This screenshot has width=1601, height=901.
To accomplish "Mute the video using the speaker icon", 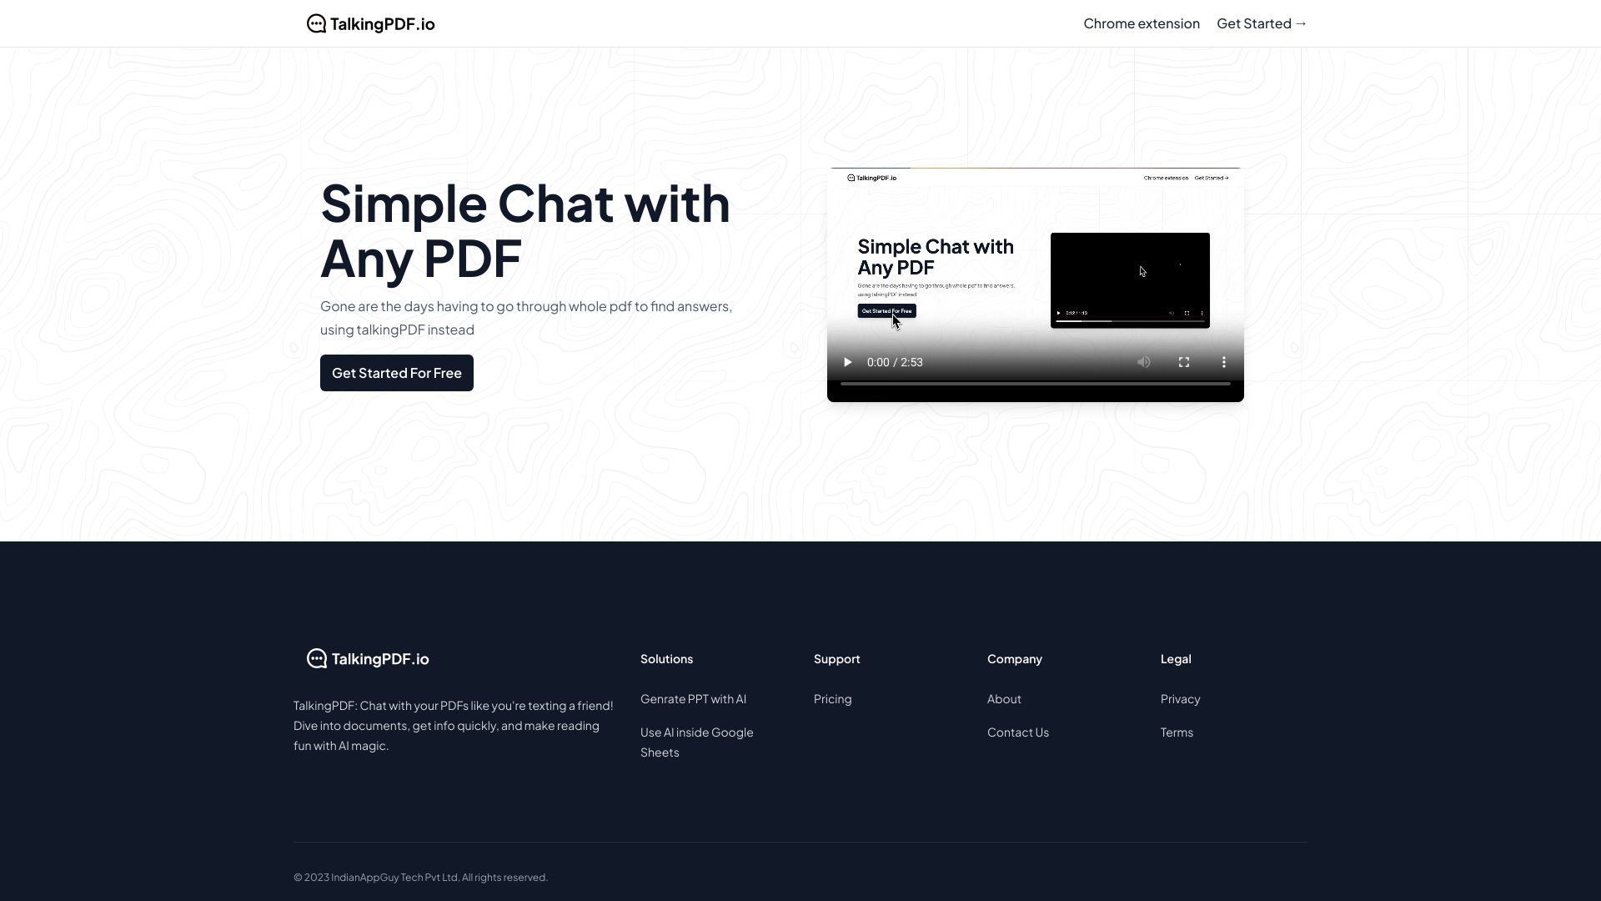I will point(1143,362).
